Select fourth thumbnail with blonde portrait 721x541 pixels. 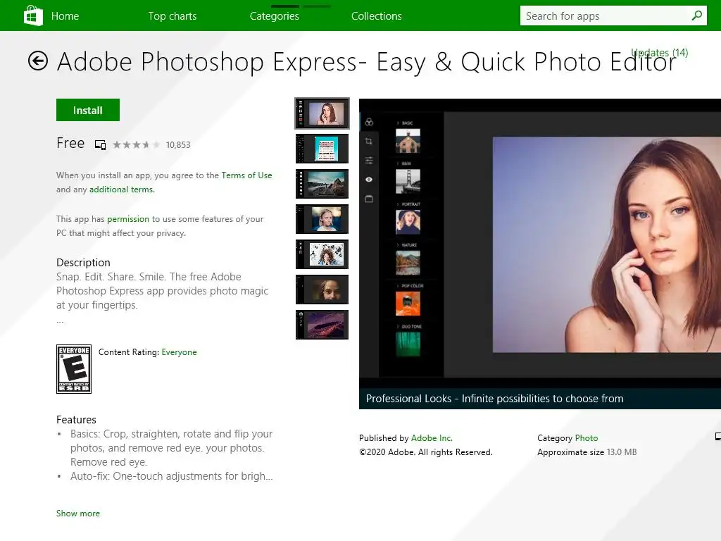(x=322, y=219)
